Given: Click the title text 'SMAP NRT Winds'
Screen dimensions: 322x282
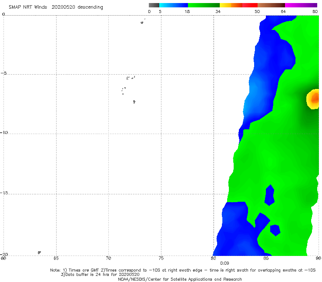Looking at the screenshot, I should click(x=28, y=7).
